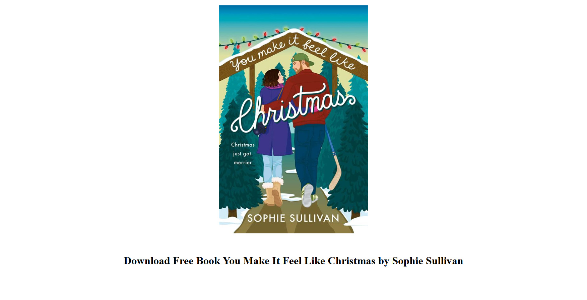Click the word 'Download' in the heading
The image size is (587, 300).
pyautogui.click(x=147, y=261)
